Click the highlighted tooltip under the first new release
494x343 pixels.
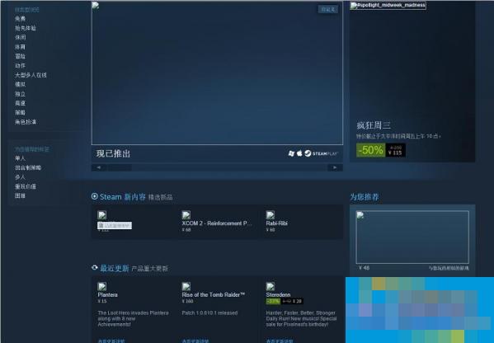point(115,226)
